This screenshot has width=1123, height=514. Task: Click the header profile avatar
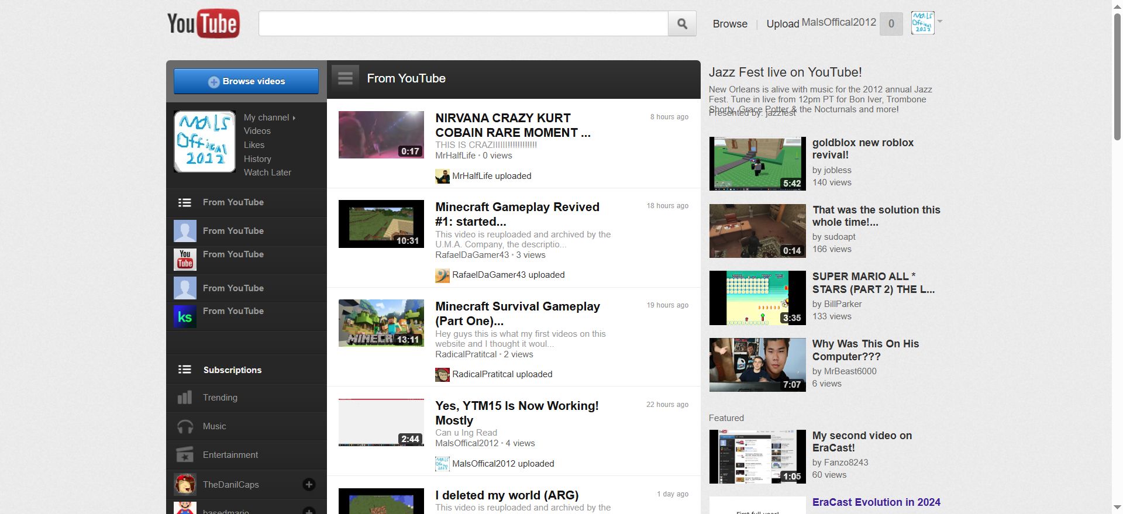922,23
